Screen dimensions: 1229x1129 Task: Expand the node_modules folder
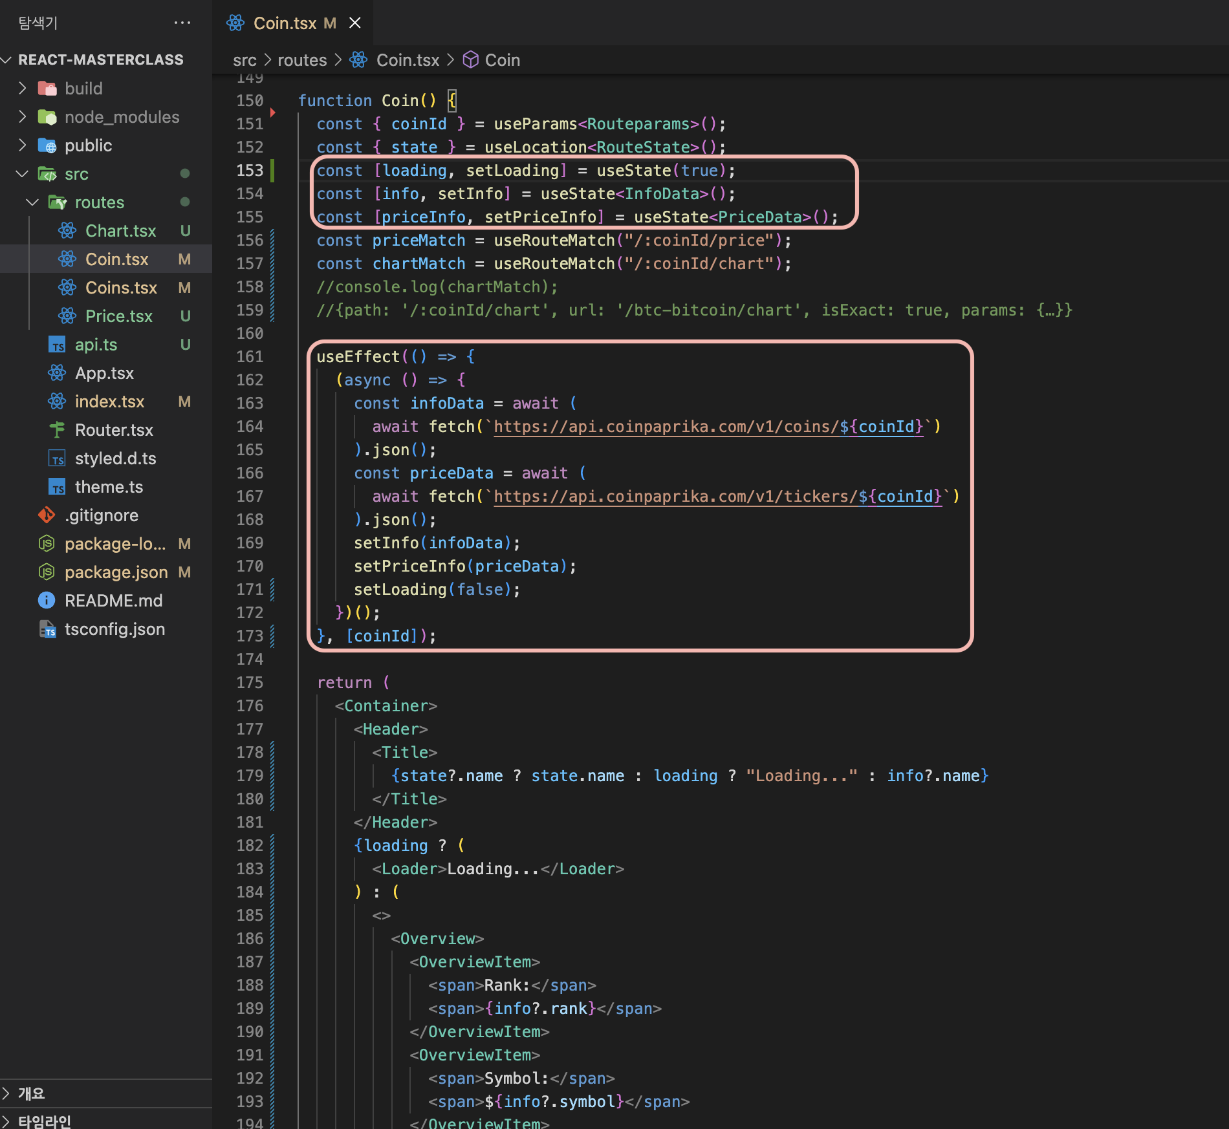pyautogui.click(x=23, y=117)
